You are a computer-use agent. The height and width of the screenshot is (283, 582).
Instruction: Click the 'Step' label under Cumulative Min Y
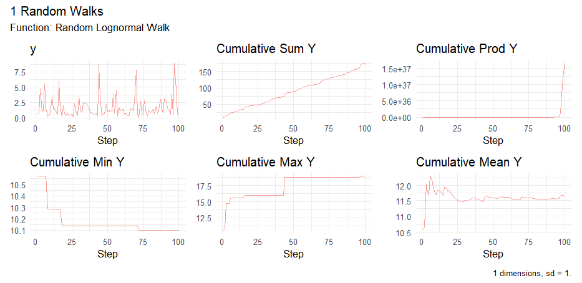pyautogui.click(x=106, y=254)
